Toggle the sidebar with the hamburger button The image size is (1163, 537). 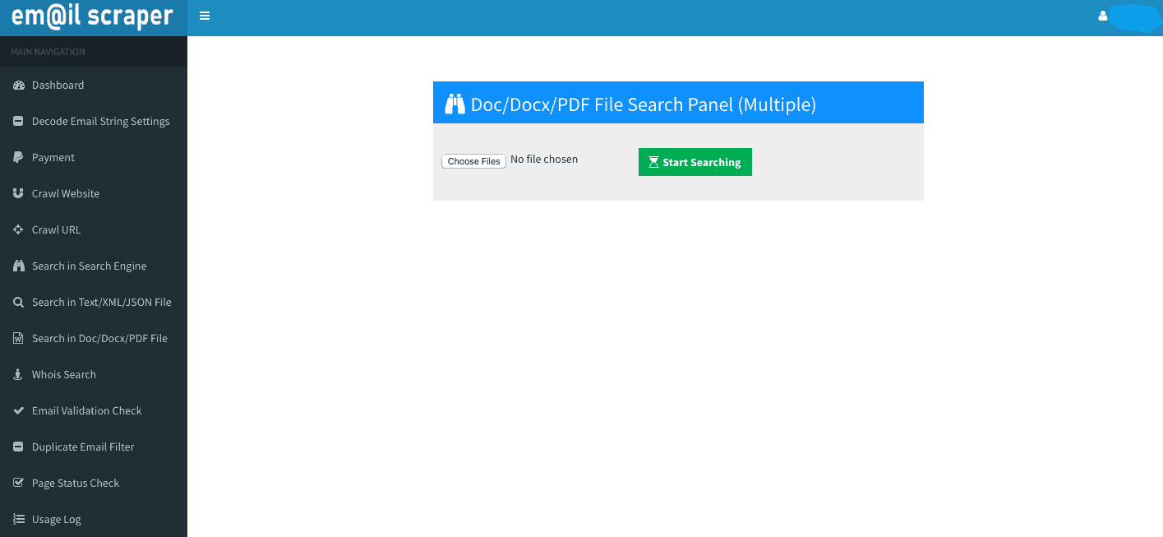click(205, 16)
